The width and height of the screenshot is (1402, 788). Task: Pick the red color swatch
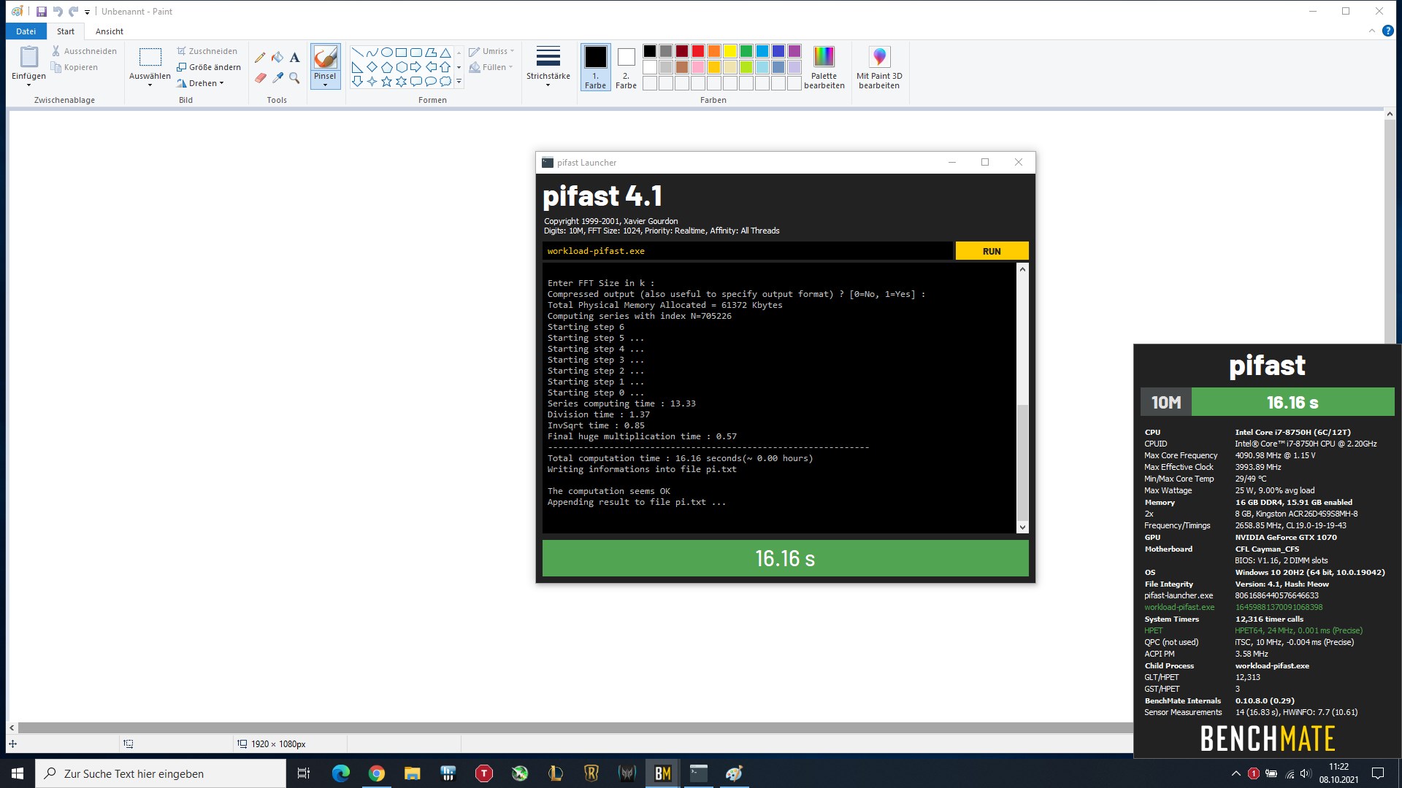click(697, 51)
